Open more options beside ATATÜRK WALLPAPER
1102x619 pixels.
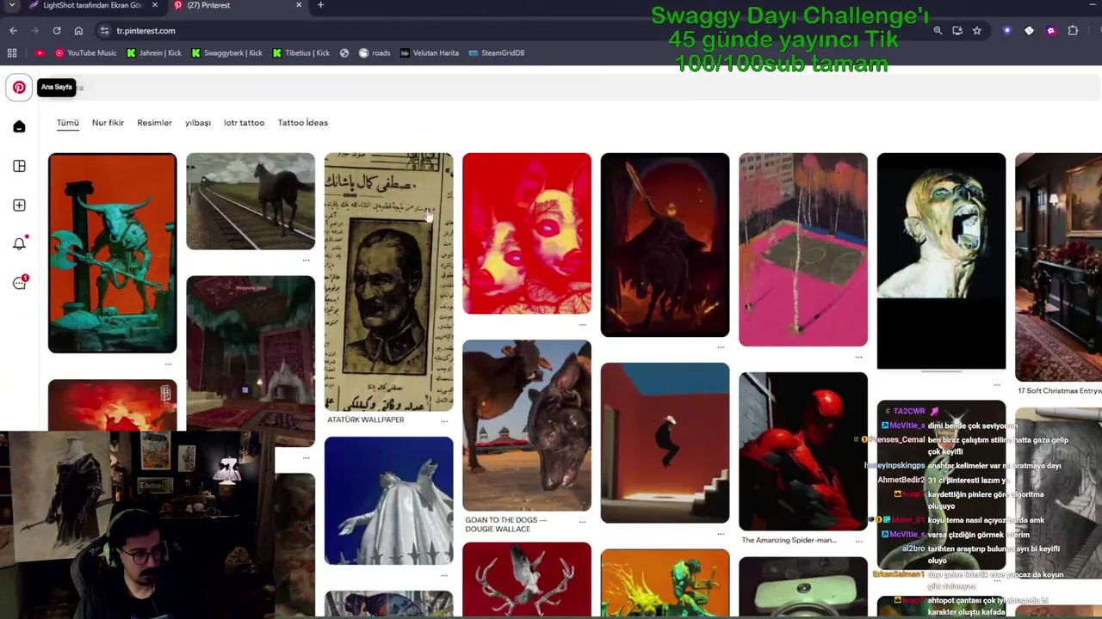pyautogui.click(x=444, y=420)
